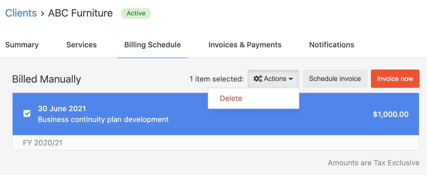Click the ABC Furniture breadcrumb title
This screenshot has width=427, height=175.
[80, 13]
